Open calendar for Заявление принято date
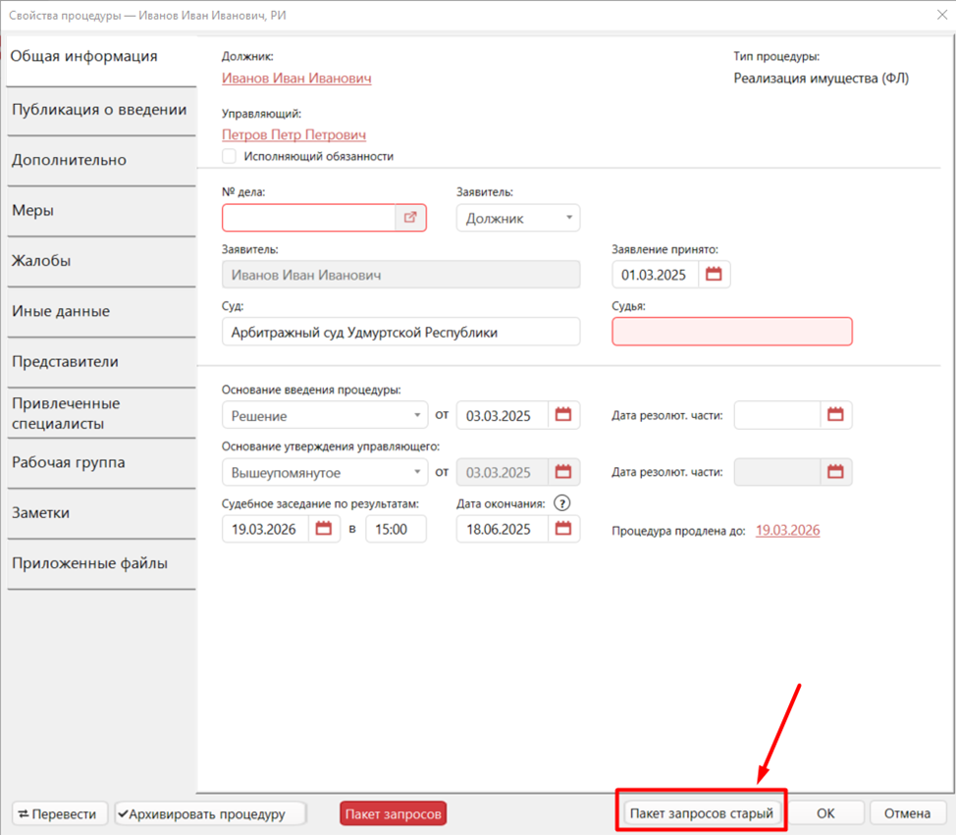 (715, 275)
